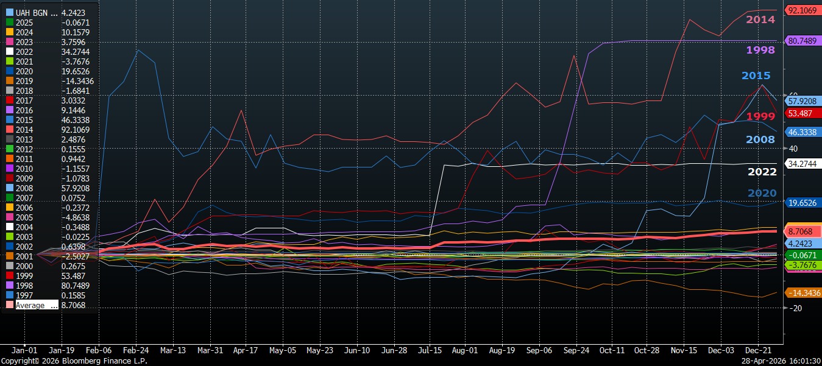Screen dimensions: 822x366
Task: Click the orange 2019 legend color square
Action: tap(9, 81)
